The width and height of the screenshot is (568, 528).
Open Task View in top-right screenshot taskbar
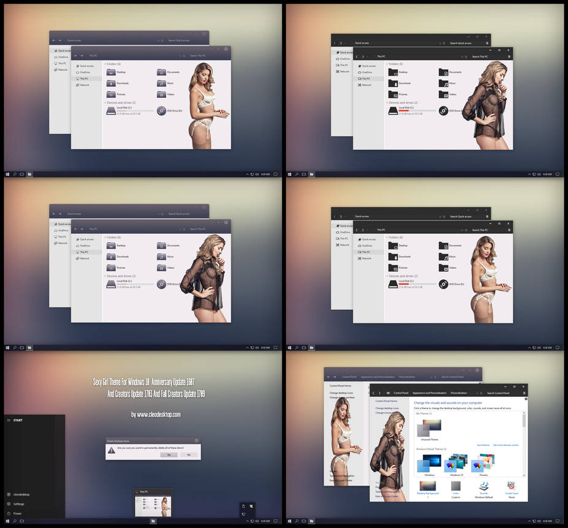point(304,174)
